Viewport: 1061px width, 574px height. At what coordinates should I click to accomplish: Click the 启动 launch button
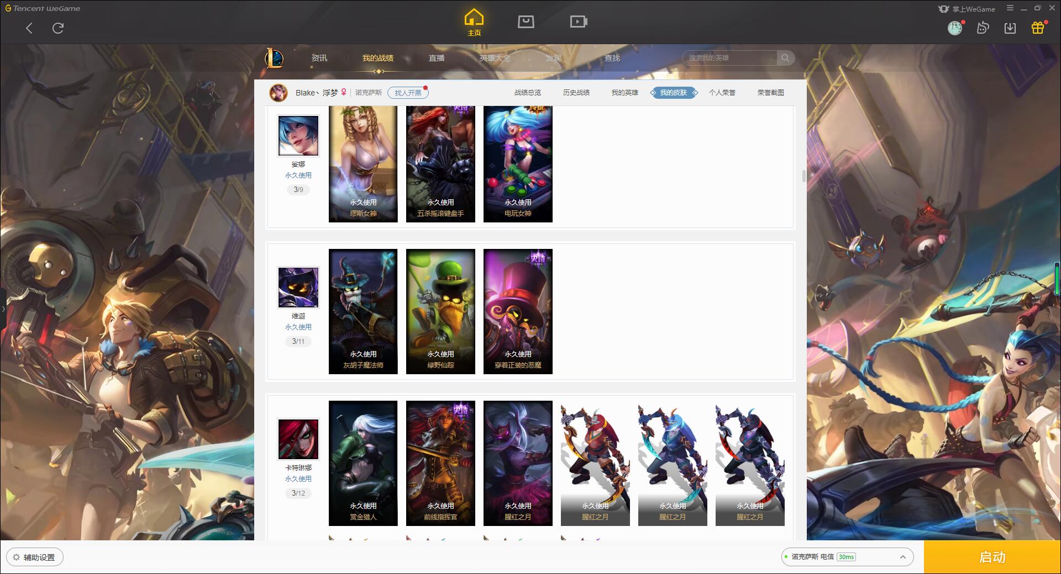(992, 557)
